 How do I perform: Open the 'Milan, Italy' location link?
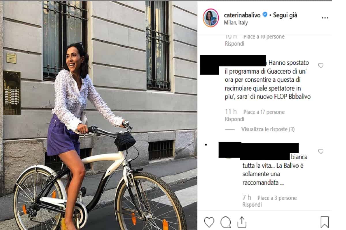point(236,23)
